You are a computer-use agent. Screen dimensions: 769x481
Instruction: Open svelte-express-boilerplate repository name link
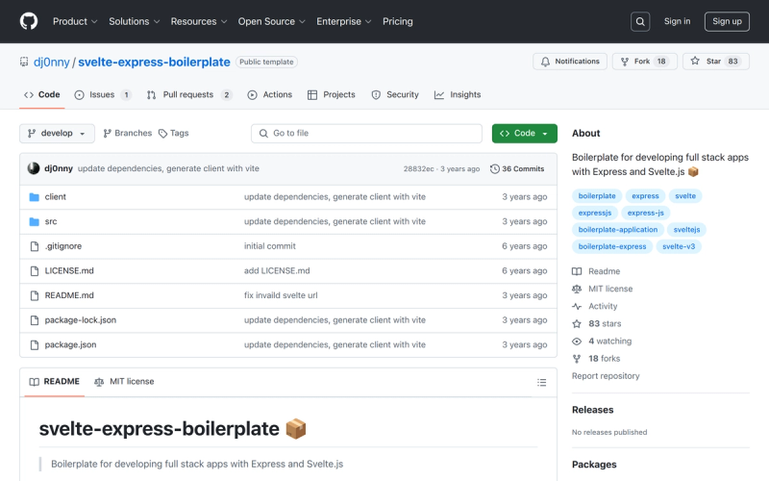(x=154, y=63)
